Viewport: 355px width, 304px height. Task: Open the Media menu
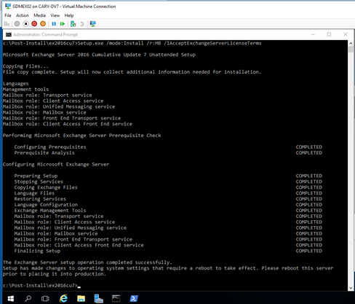pyautogui.click(x=39, y=15)
